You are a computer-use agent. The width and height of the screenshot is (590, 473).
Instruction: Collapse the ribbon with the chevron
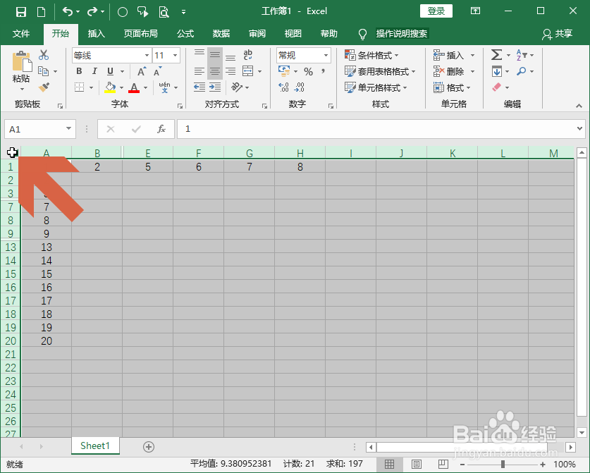coord(579,106)
